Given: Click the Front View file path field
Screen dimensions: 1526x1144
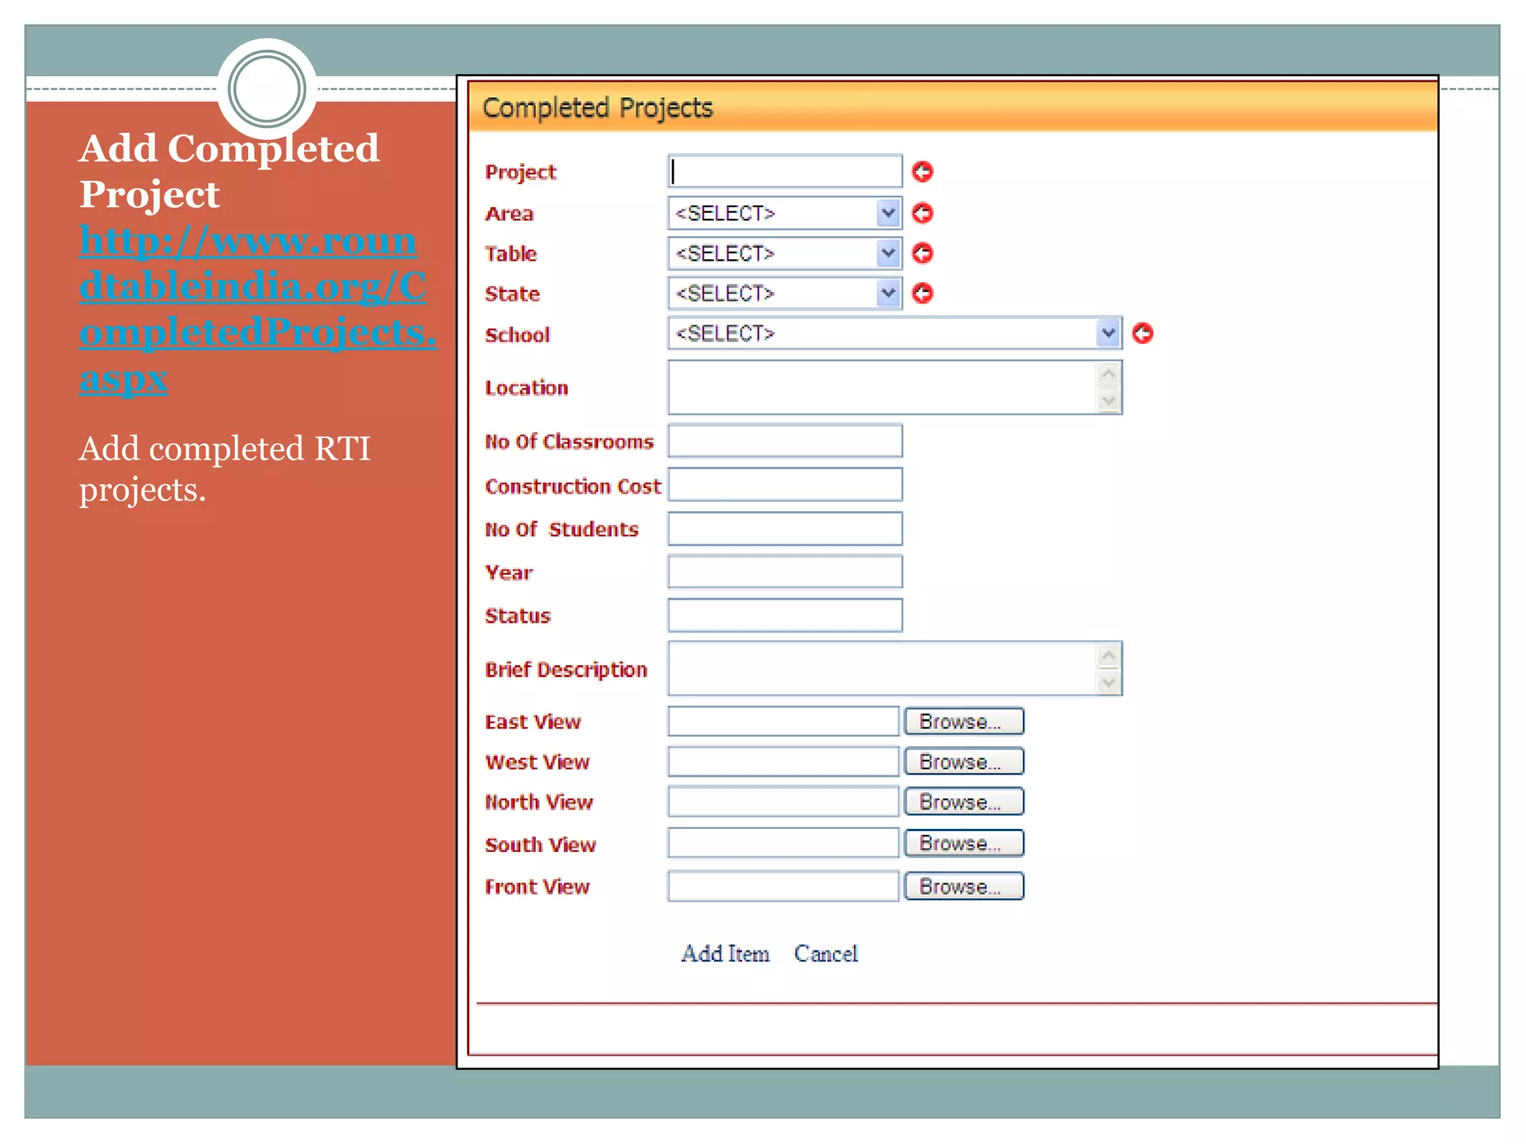Looking at the screenshot, I should pos(783,886).
